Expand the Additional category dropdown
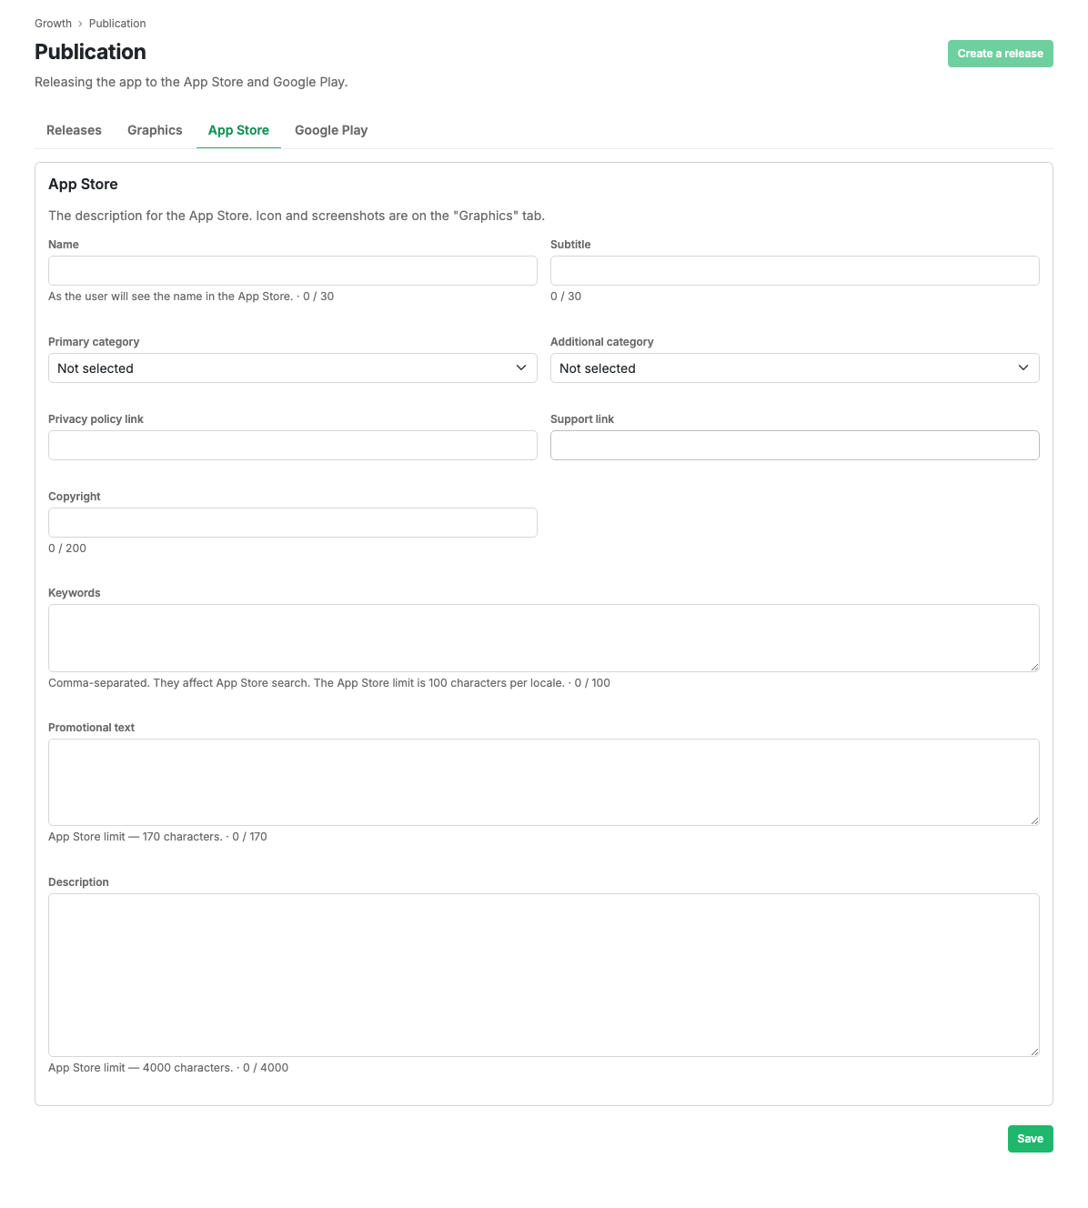This screenshot has height=1208, width=1088. (795, 367)
